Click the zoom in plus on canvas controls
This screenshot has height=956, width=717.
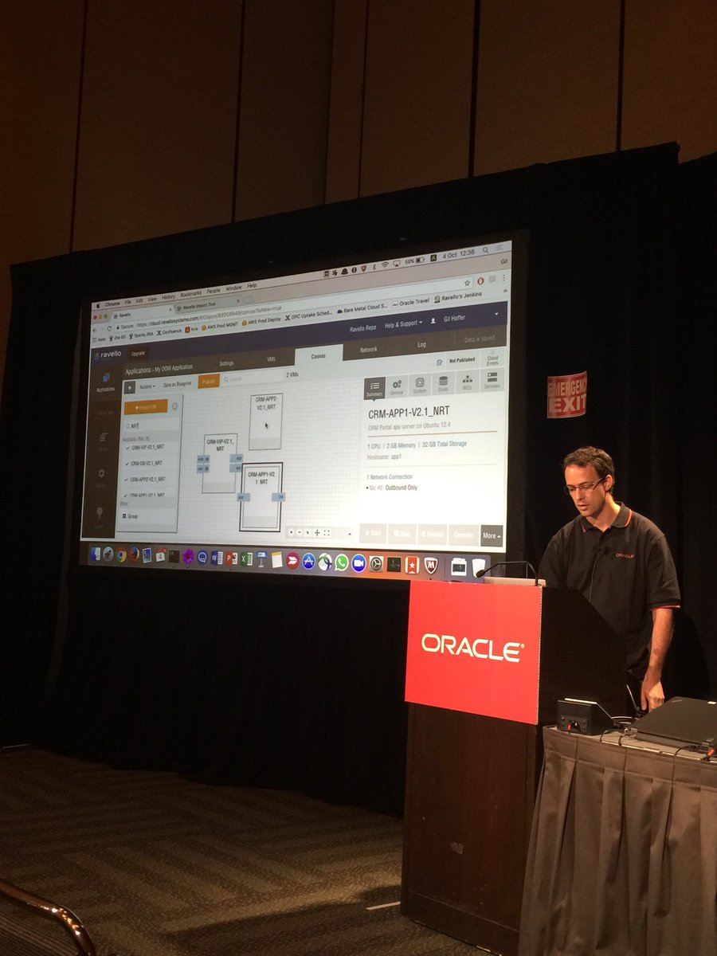pos(292,532)
